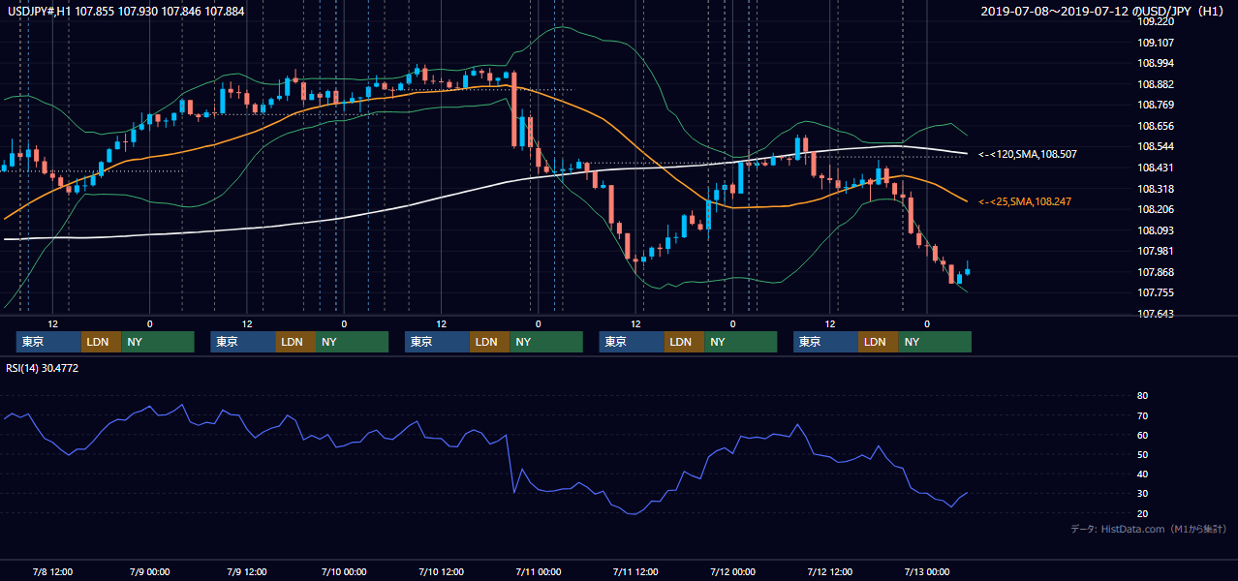Click price axis label 108.994

[x=1155, y=63]
